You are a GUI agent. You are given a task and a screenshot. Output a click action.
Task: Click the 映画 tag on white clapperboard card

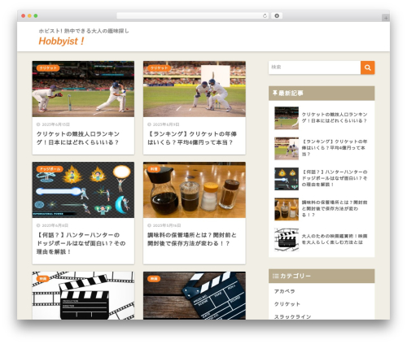pos(43,279)
